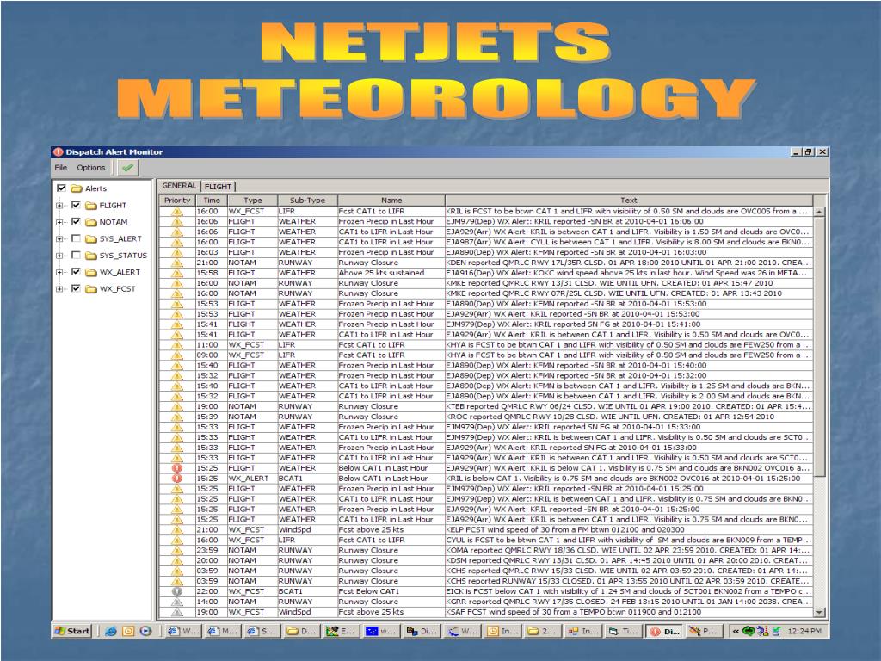881x661 pixels.
Task: Click the 'KRIL is below CAT 1' alert text
Action: (623, 479)
